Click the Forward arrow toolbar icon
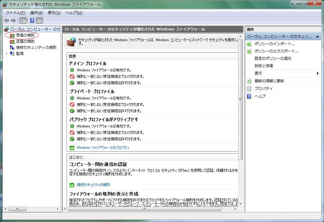The width and height of the screenshot is (324, 222). click(x=13, y=20)
